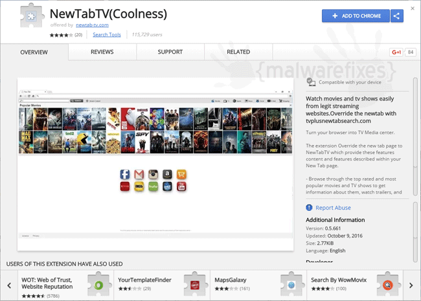
Task: Click the orange shopping cart icon in preview
Action: 181,174
